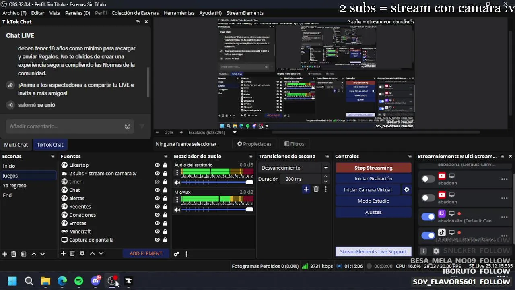Undock the Escenas panel
The height and width of the screenshot is (290, 515).
tap(53, 156)
